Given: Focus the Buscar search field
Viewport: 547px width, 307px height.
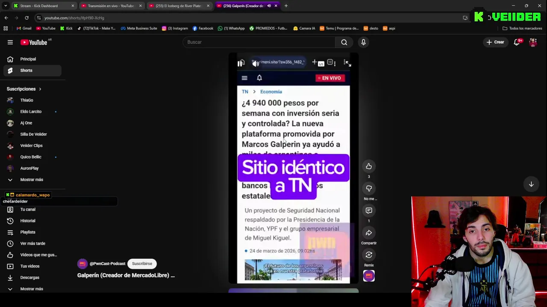Looking at the screenshot, I should [260, 42].
